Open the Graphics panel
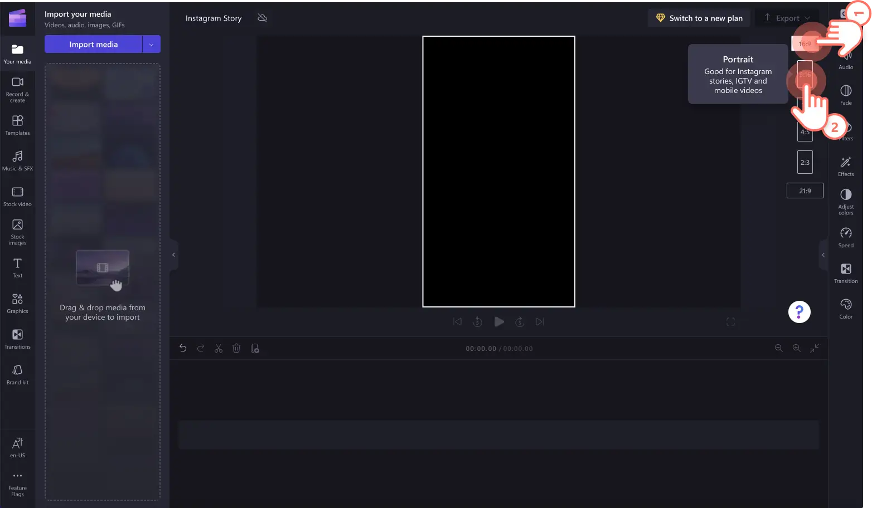Image resolution: width=872 pixels, height=508 pixels. pos(18,303)
